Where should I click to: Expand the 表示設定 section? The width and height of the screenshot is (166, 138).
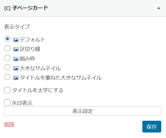[83, 111]
